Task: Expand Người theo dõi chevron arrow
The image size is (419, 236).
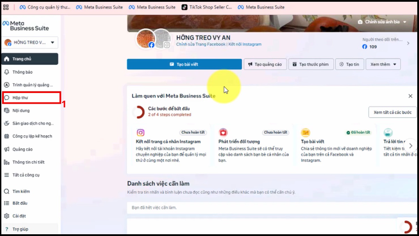Action: (408, 43)
